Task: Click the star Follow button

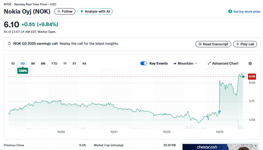Action: click(65, 11)
